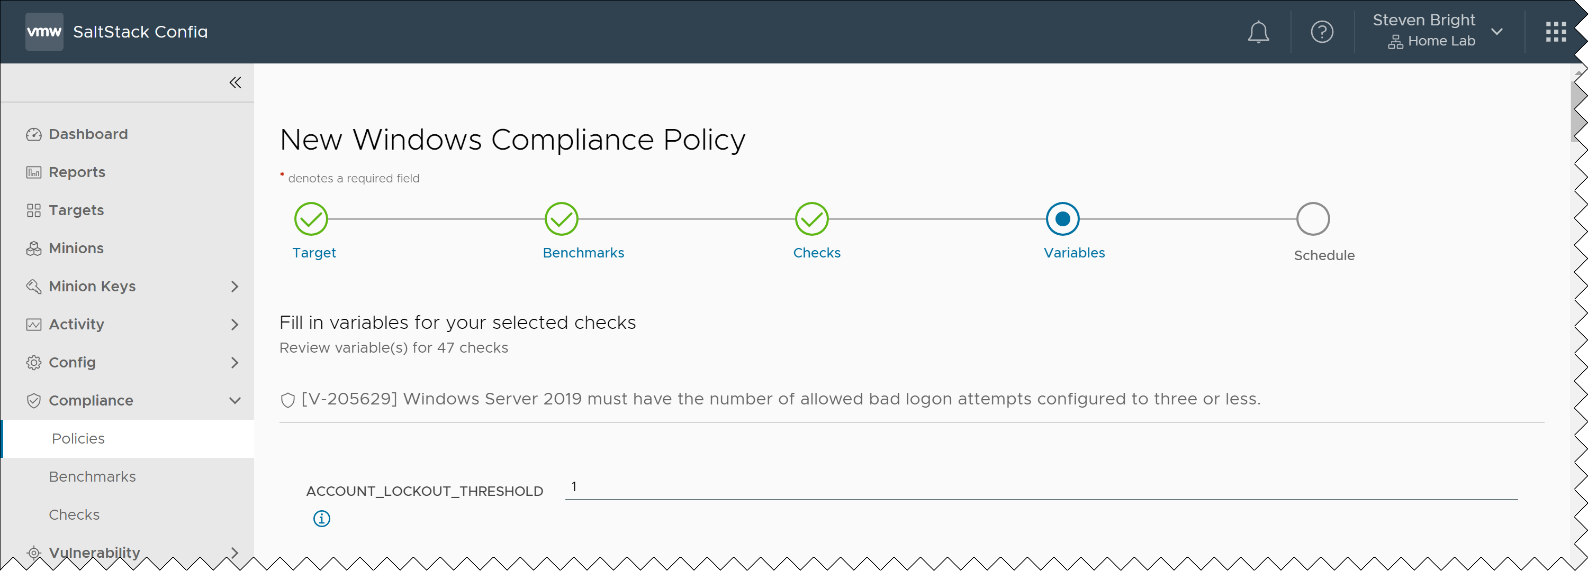1588x571 pixels.
Task: Open the apps grid switcher
Action: click(x=1555, y=32)
